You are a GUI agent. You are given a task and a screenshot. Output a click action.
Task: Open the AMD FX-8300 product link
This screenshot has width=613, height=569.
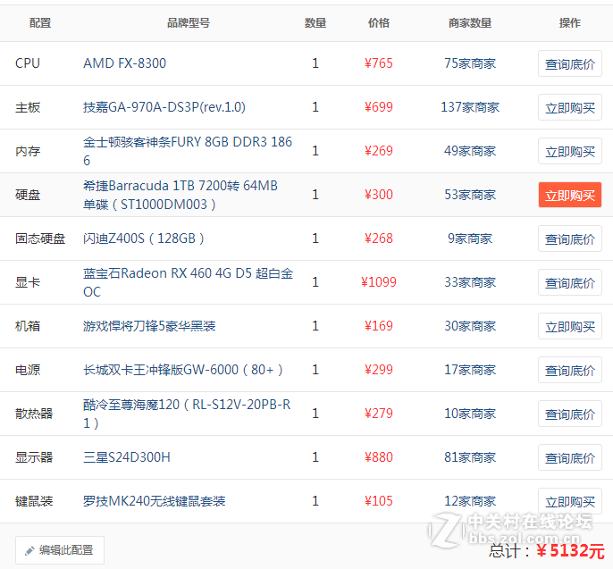coord(125,63)
